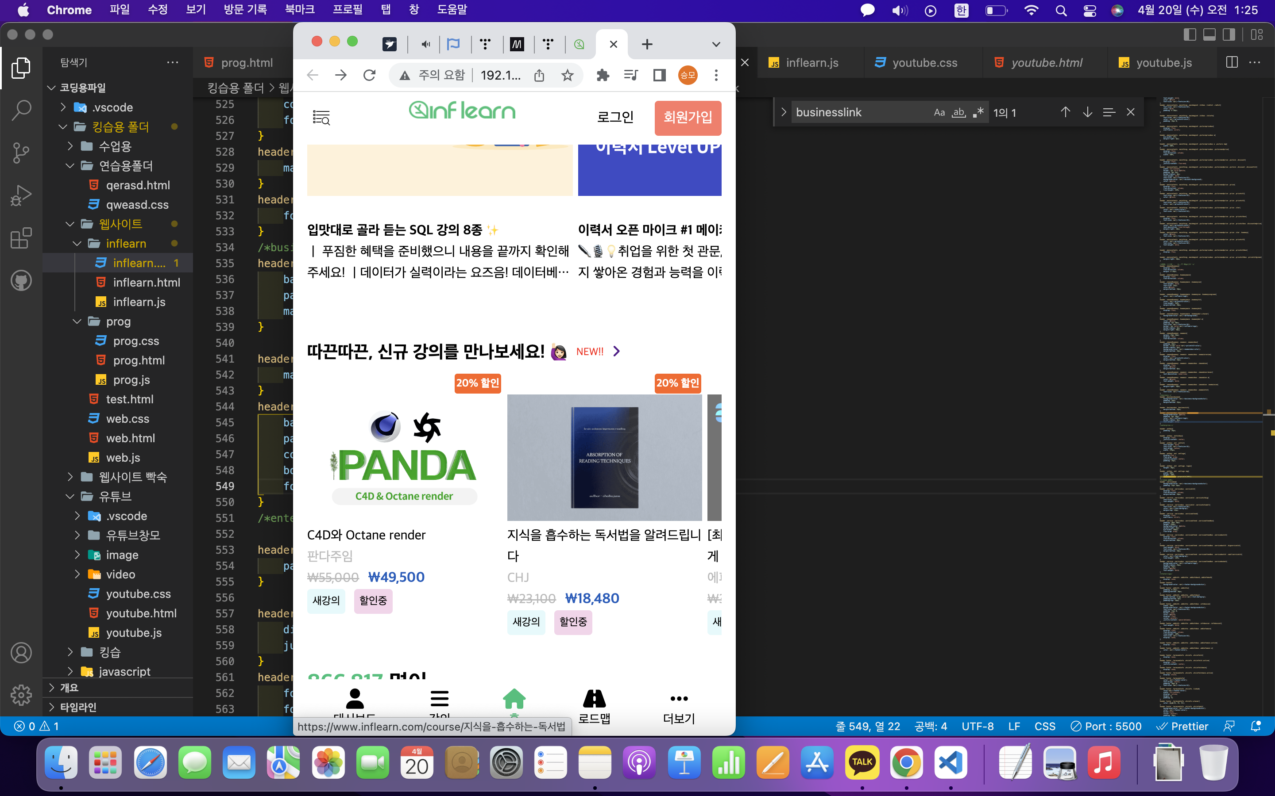Screen dimensions: 1275x796
Task: Open the Extensions view icon
Action: pos(21,238)
